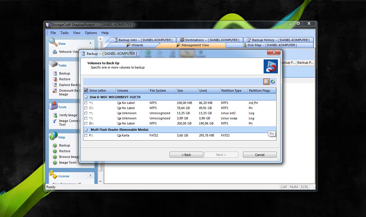Click the magnifier icon of View panel
The height and width of the screenshot is (217, 366).
53,43
